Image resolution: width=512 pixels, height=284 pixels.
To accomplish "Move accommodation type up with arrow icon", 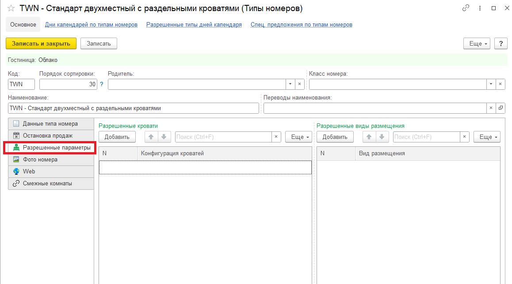I will (x=369, y=137).
